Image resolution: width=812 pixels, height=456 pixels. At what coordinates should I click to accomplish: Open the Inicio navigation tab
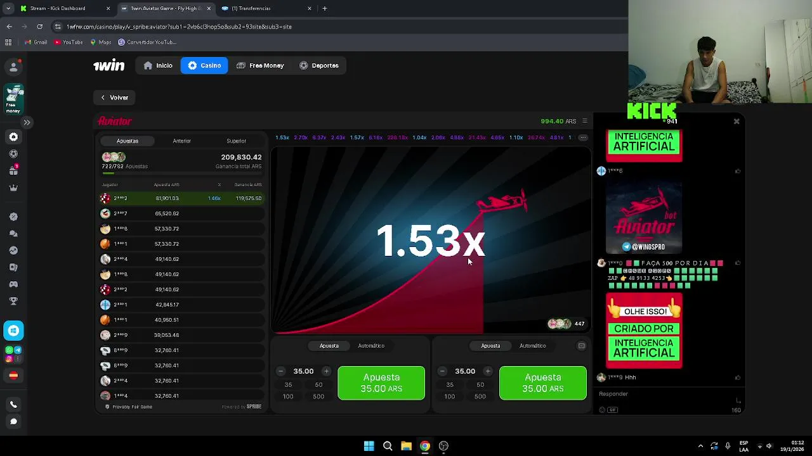158,65
